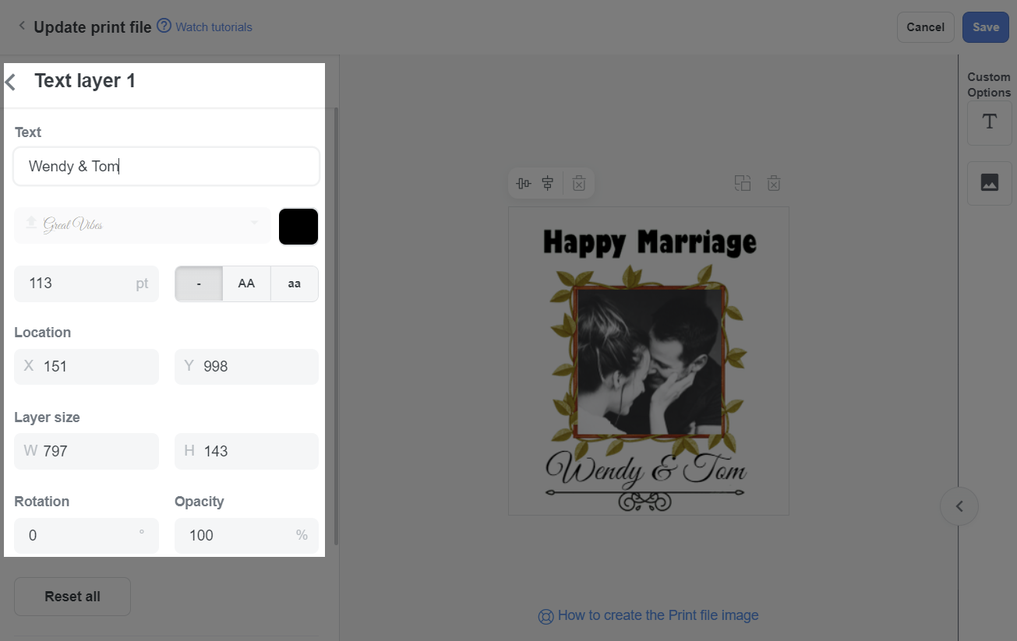Edit the Opacity percent field

pyautogui.click(x=246, y=535)
